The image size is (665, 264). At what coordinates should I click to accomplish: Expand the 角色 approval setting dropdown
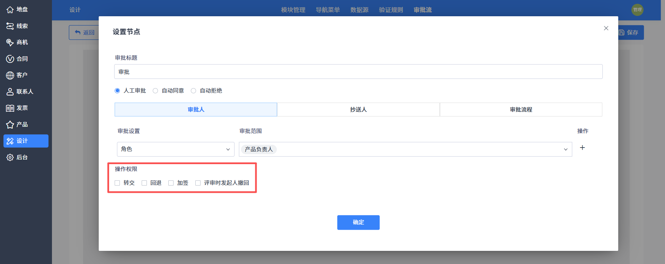(x=176, y=149)
